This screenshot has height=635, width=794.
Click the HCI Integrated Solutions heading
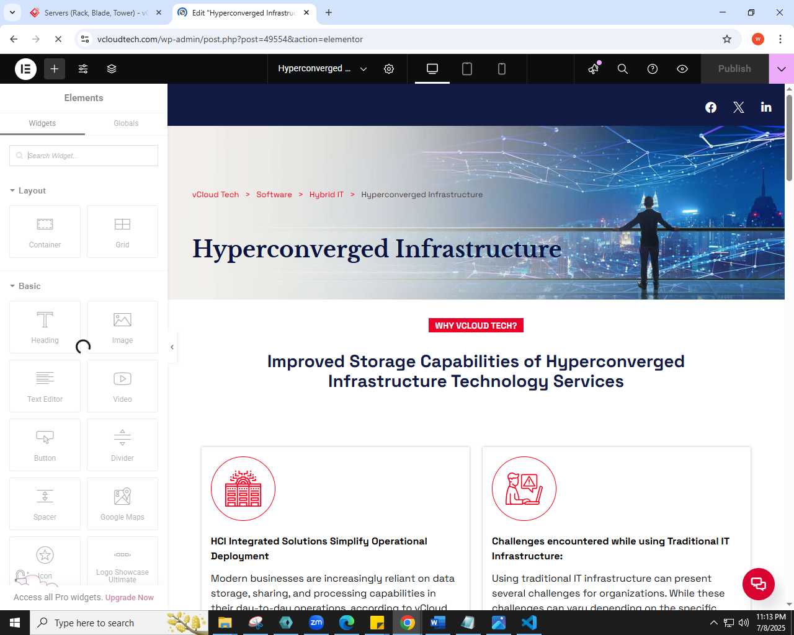(319, 549)
